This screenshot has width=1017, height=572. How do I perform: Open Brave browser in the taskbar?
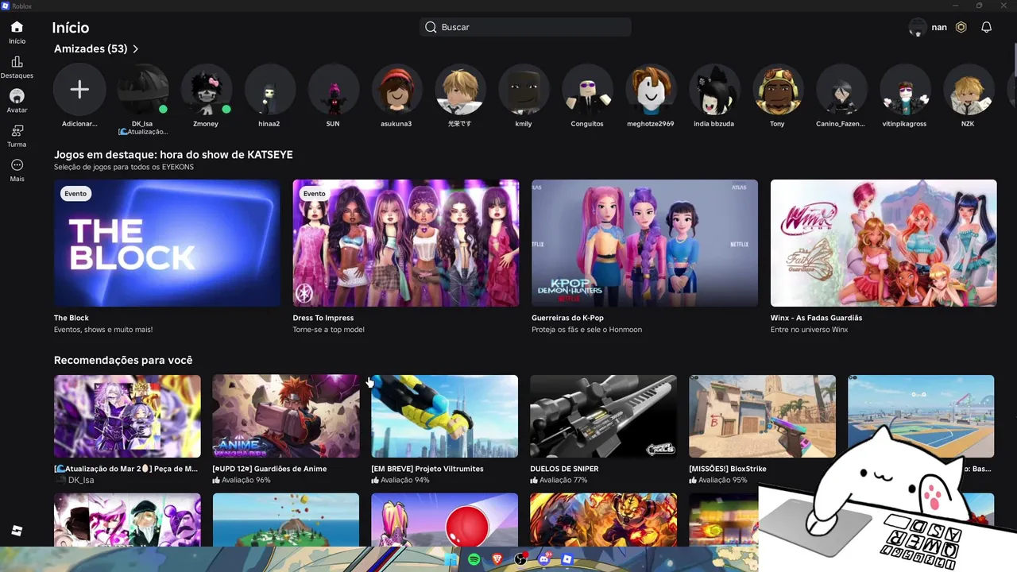pos(497,559)
